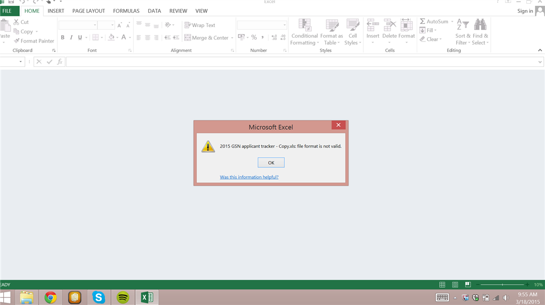Click the status bar zoom slider handle

tap(502, 284)
